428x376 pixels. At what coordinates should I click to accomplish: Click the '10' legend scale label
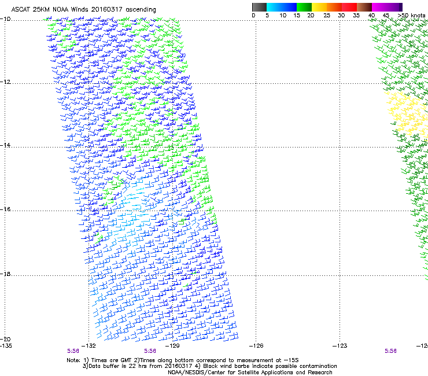pyautogui.click(x=283, y=16)
